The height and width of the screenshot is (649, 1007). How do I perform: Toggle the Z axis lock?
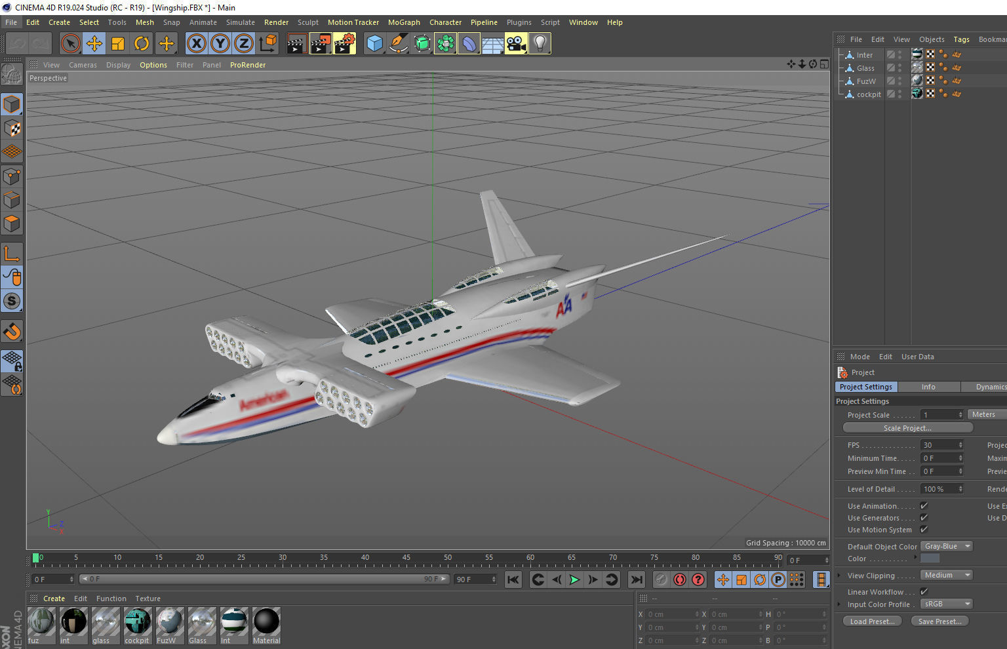click(x=243, y=44)
